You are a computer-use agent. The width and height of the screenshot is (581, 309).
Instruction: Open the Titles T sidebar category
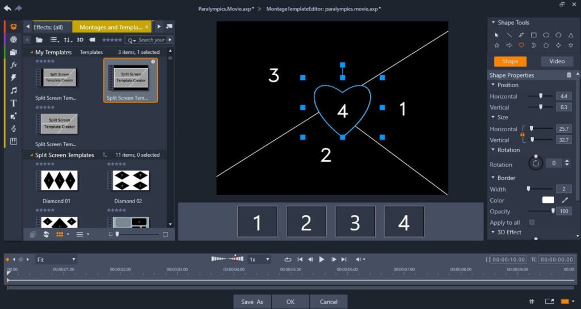click(x=14, y=103)
